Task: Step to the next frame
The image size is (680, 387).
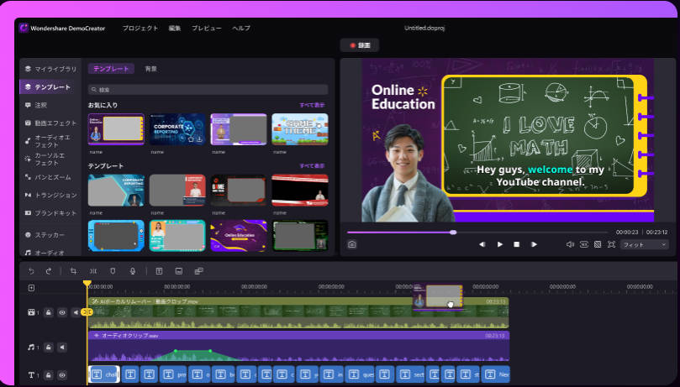Action: click(x=534, y=244)
